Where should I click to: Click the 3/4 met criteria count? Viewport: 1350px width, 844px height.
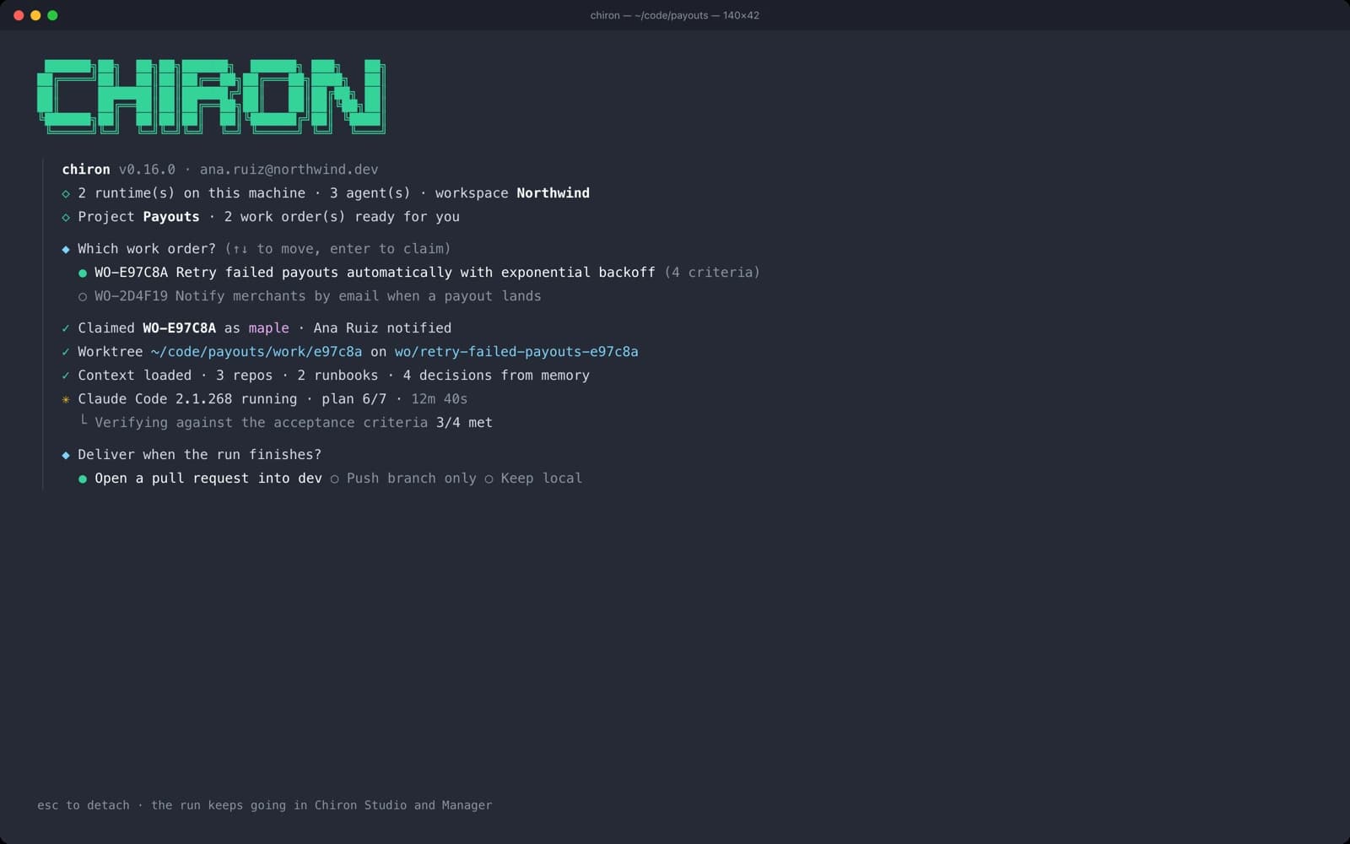464,423
